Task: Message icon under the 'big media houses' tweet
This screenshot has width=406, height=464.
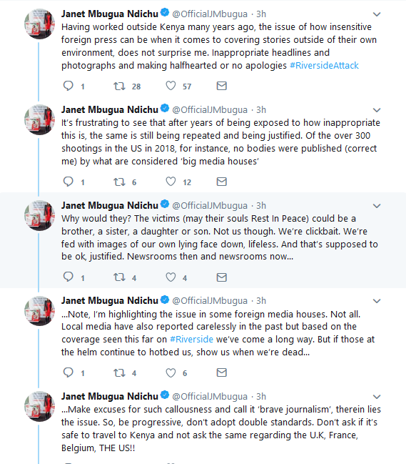Action: click(221, 182)
